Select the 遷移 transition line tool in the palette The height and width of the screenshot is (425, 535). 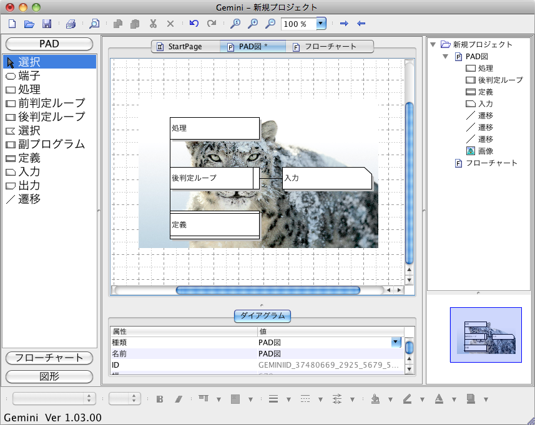[50, 199]
